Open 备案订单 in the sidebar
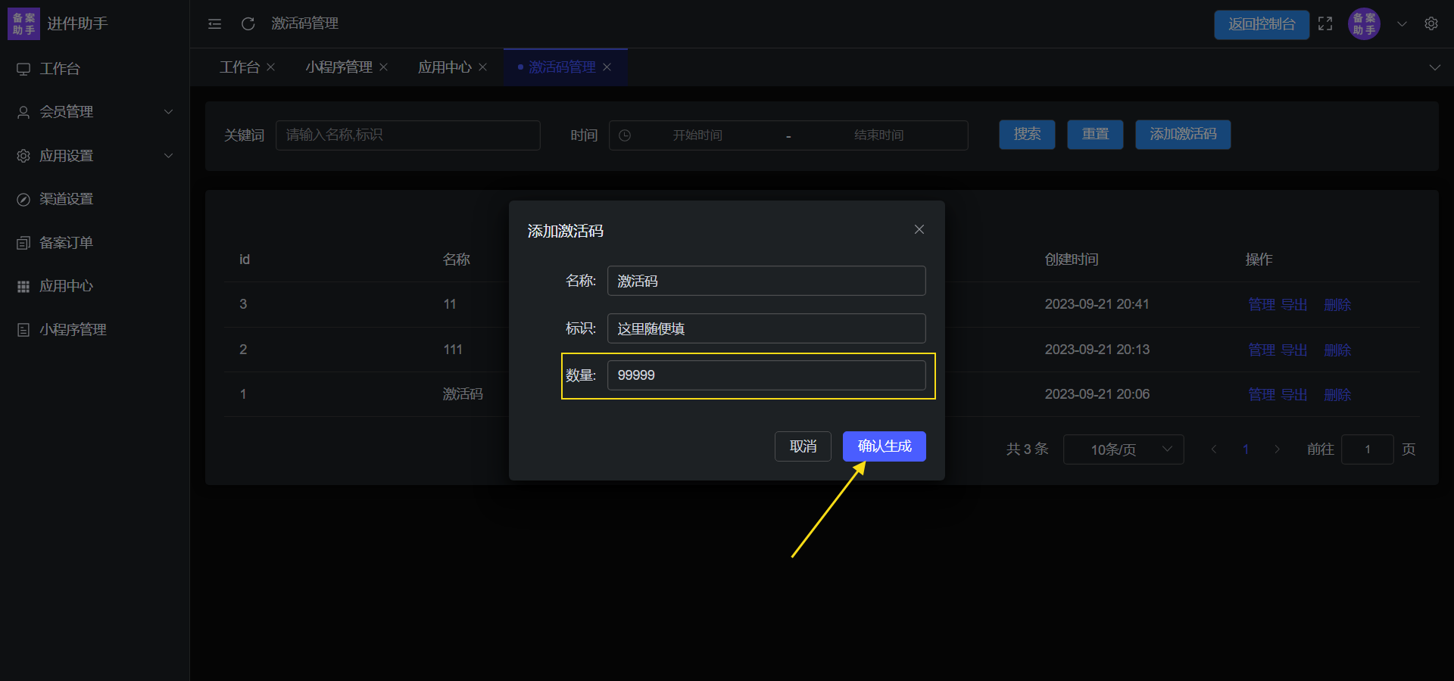 pyautogui.click(x=66, y=243)
